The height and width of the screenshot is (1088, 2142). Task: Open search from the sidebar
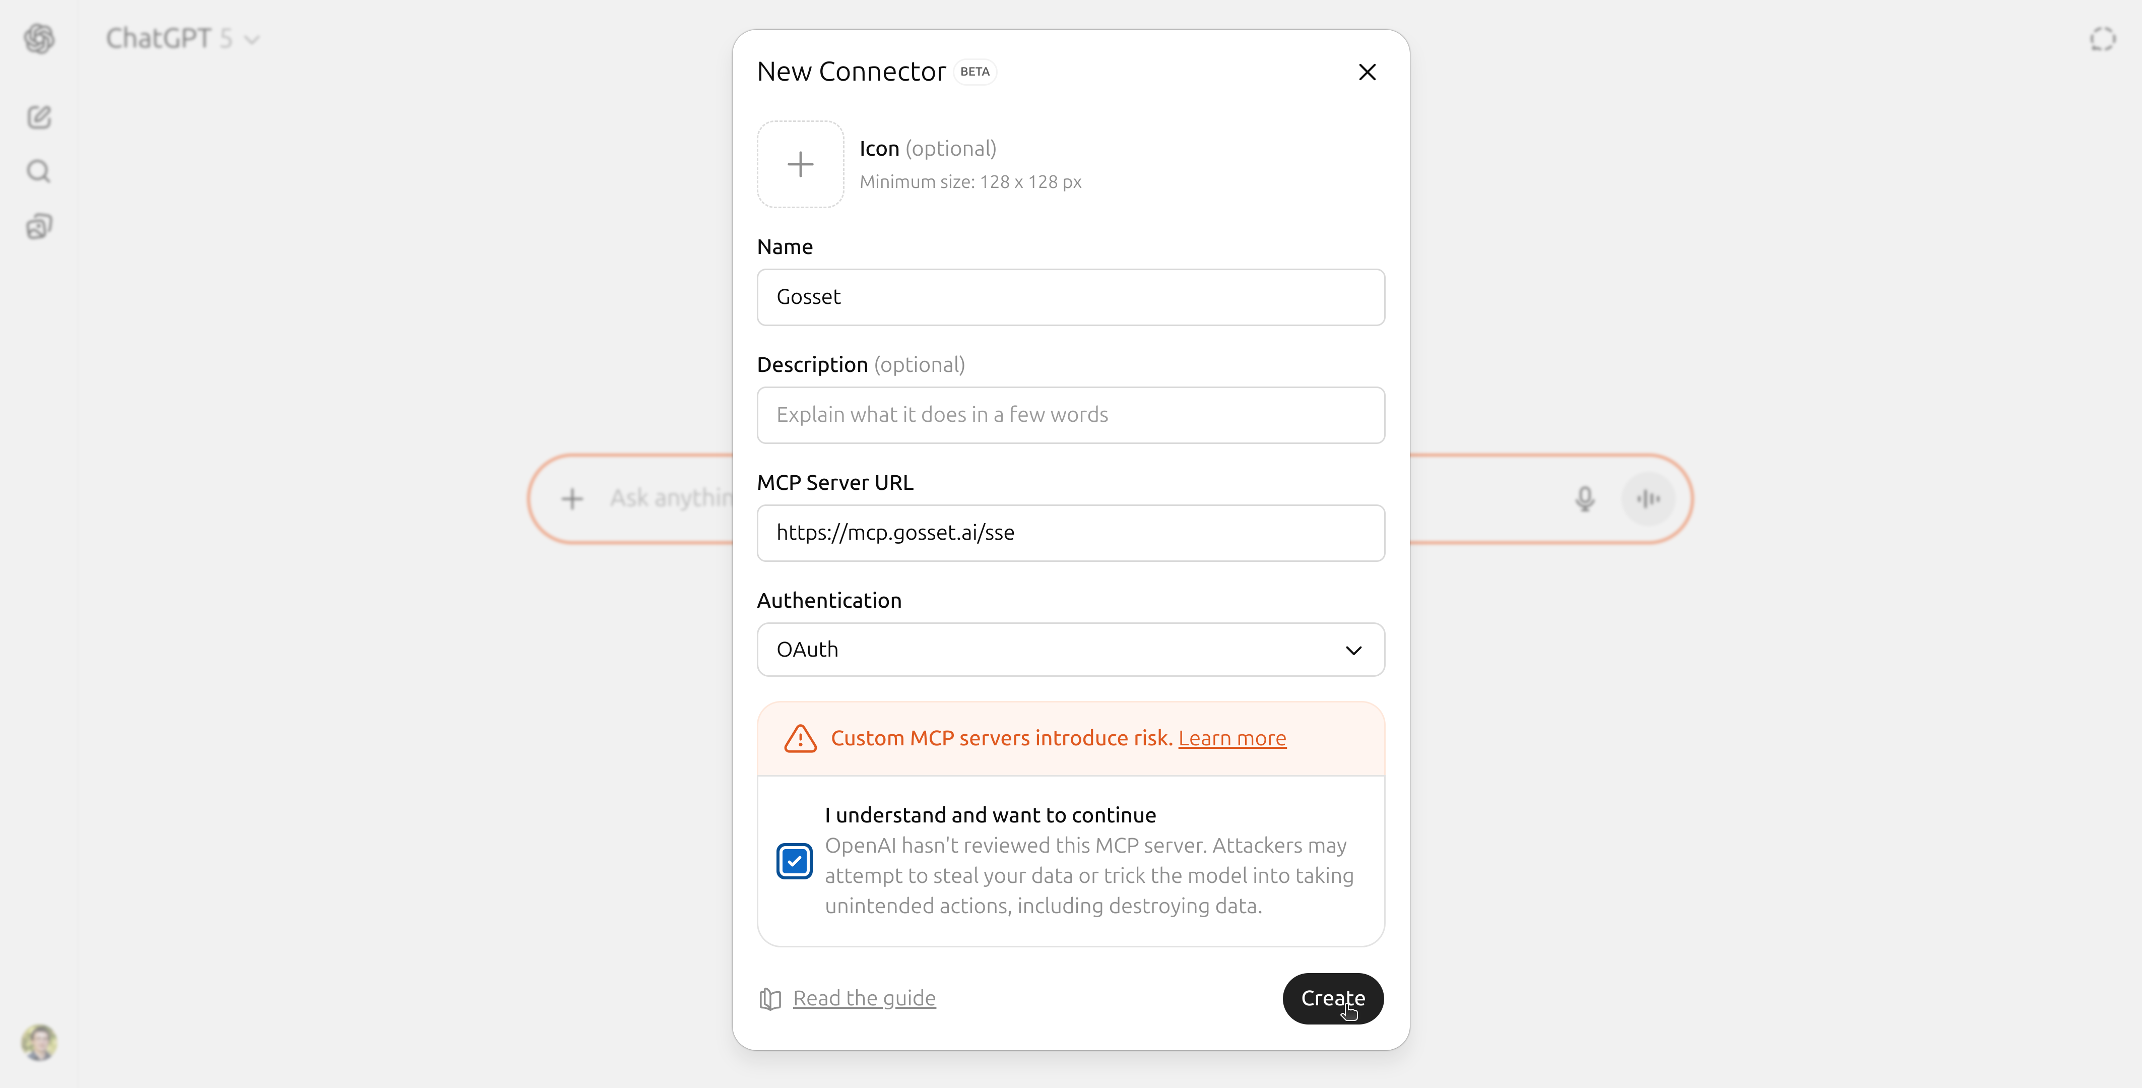[x=38, y=170]
